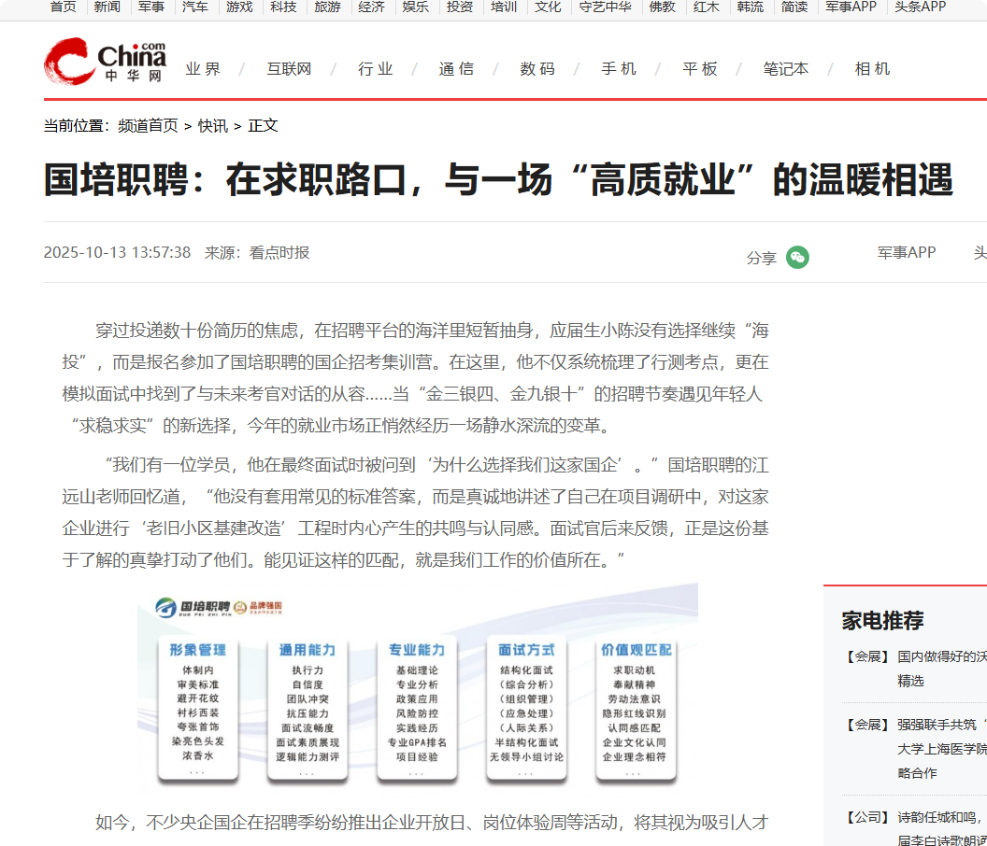Click the WeChat share icon
The height and width of the screenshot is (846, 987).
tap(797, 258)
